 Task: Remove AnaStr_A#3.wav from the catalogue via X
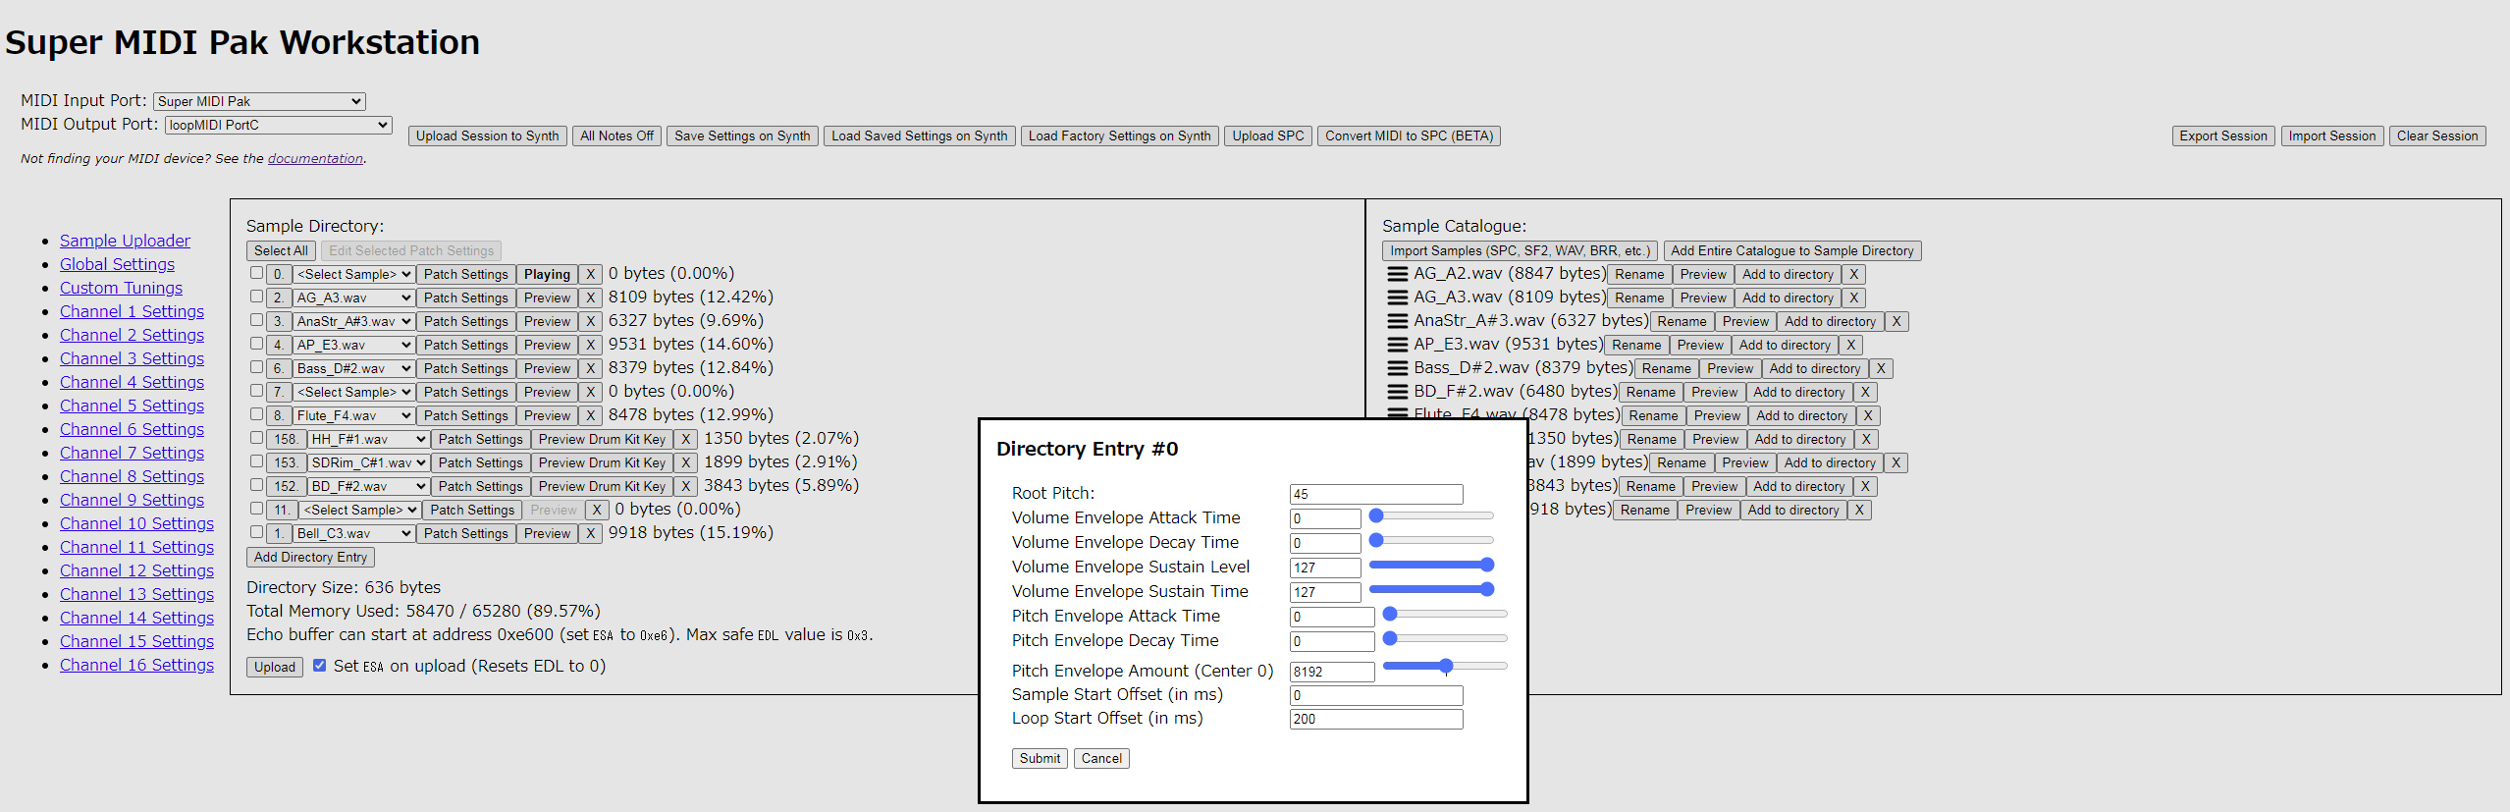coord(1896,322)
